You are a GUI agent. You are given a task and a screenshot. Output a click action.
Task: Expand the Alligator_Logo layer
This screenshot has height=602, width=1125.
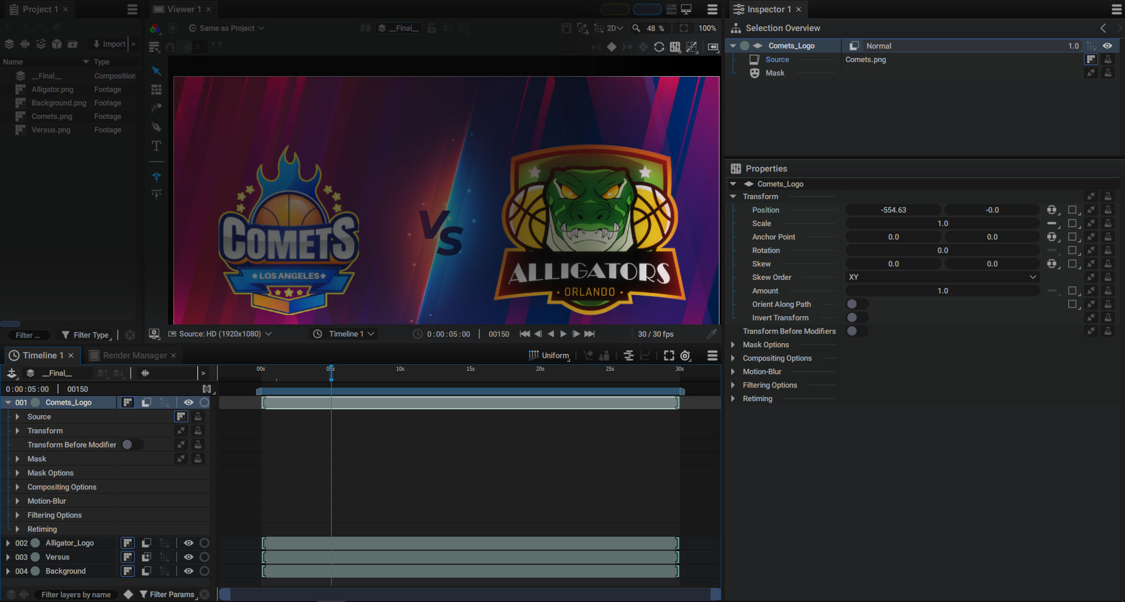point(8,543)
